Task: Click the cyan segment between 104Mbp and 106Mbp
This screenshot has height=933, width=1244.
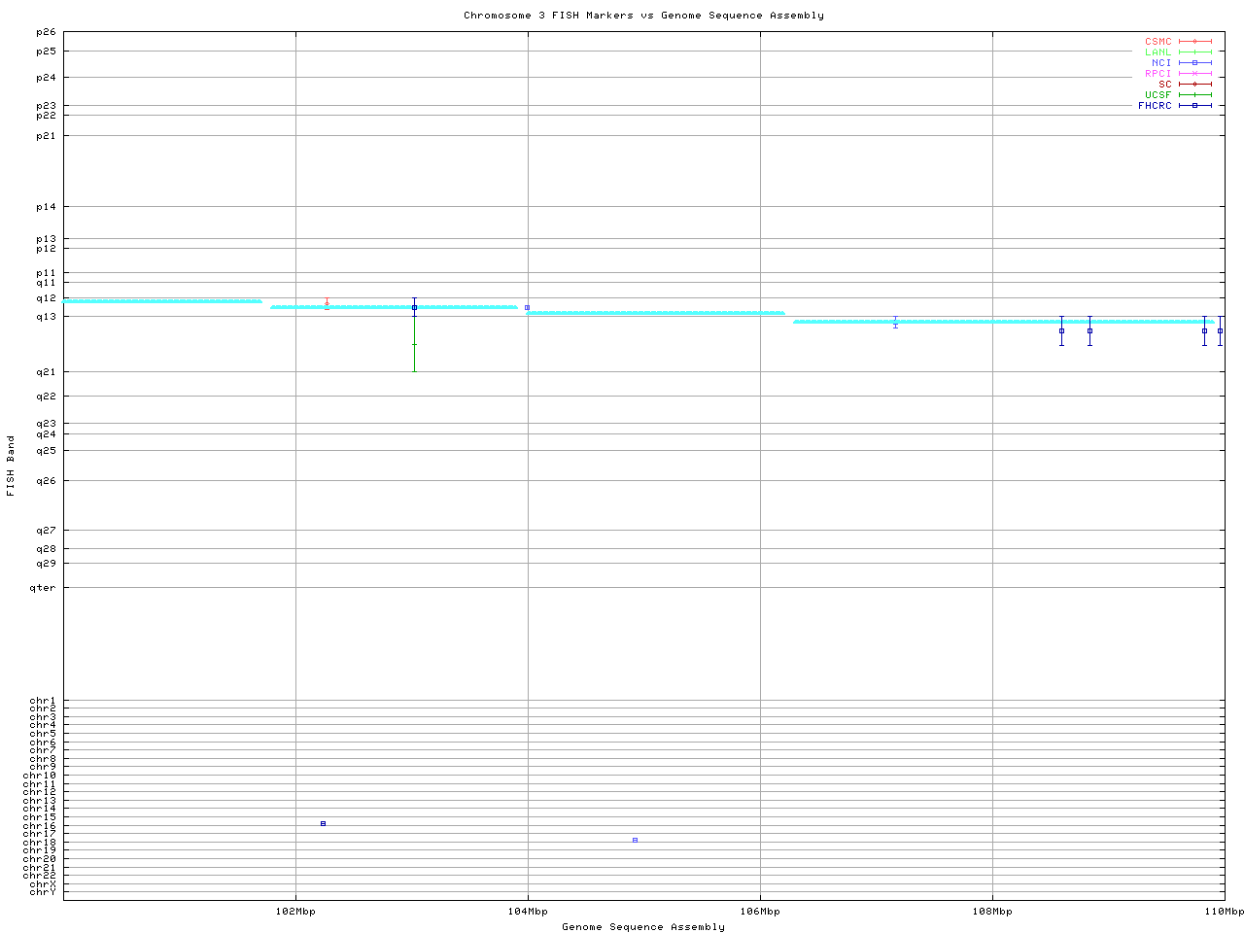Action: click(656, 313)
